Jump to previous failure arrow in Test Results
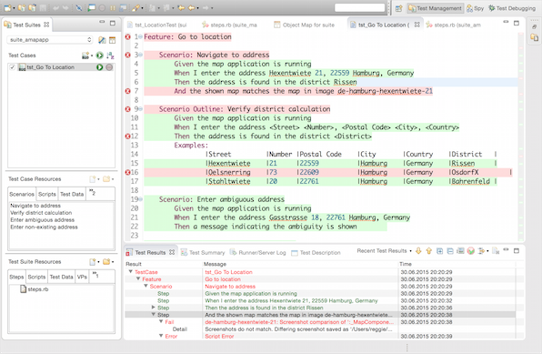The image size is (542, 354). click(429, 251)
